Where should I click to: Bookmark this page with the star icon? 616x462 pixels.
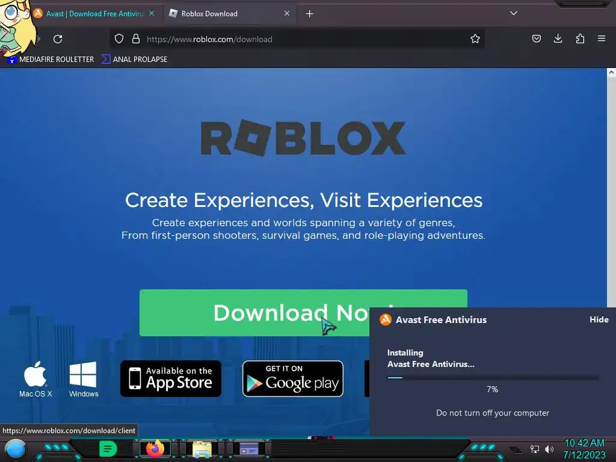[475, 38]
